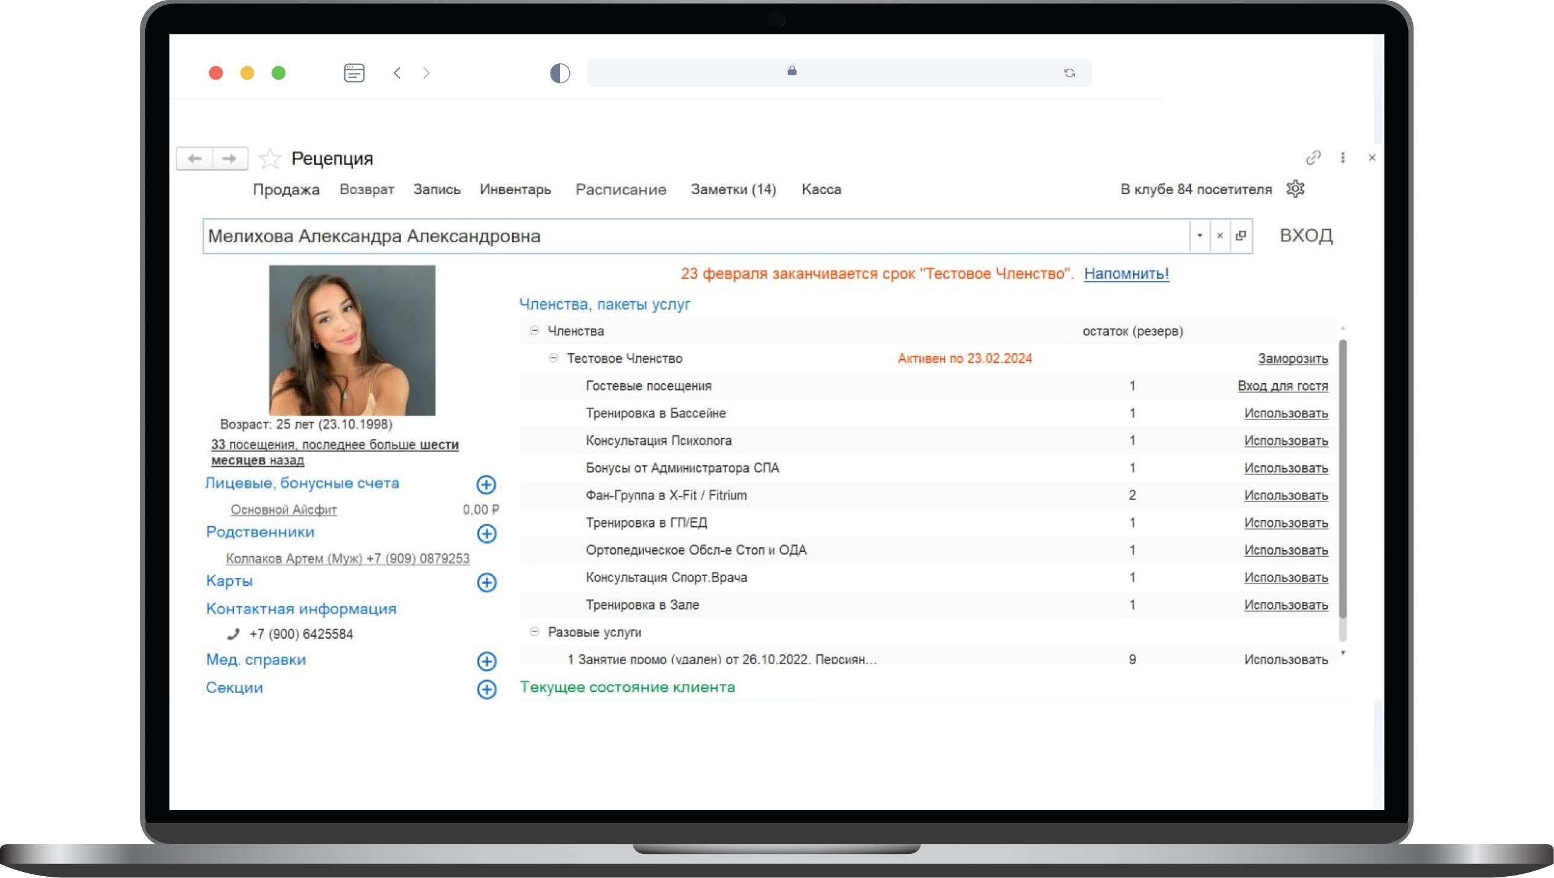Use Ортопедическое Обсл-е Стоп и ОДА service
The width and height of the screenshot is (1554, 878).
coord(1286,551)
